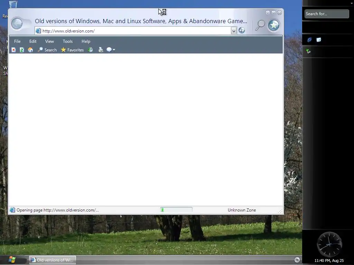Open the View menu
Viewport: 354px width, 265px height.
tap(49, 41)
